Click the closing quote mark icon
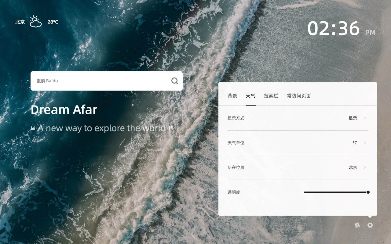 [x=171, y=128]
